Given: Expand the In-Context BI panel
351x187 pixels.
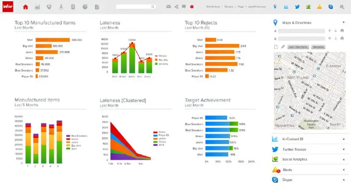Looking at the screenshot, I should tap(344, 139).
